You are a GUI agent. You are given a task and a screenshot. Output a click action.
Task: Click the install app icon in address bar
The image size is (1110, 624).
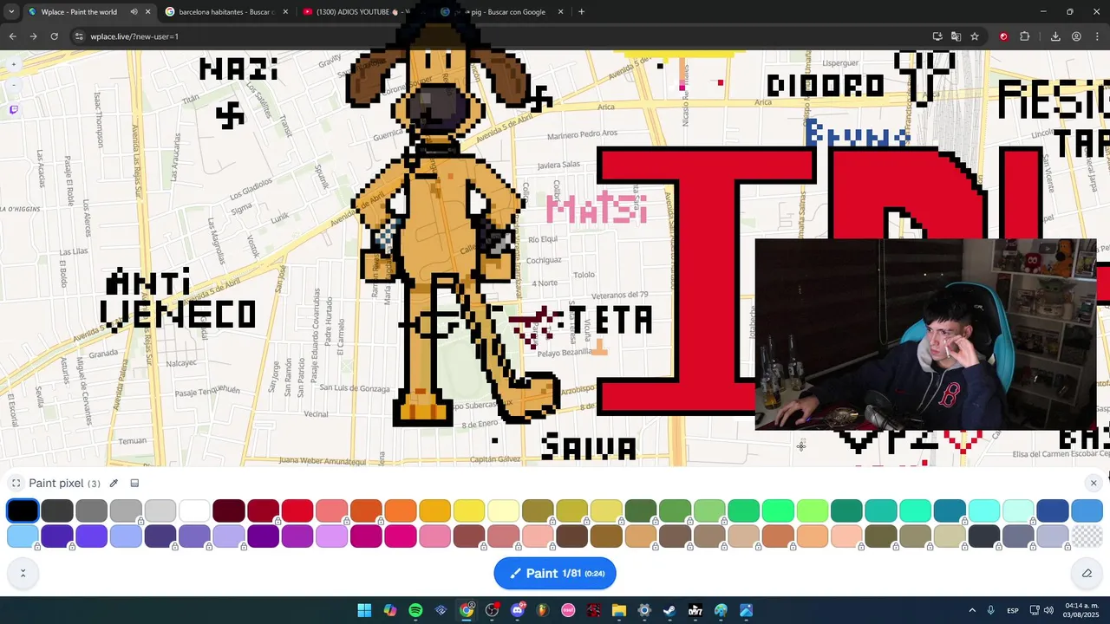937,36
